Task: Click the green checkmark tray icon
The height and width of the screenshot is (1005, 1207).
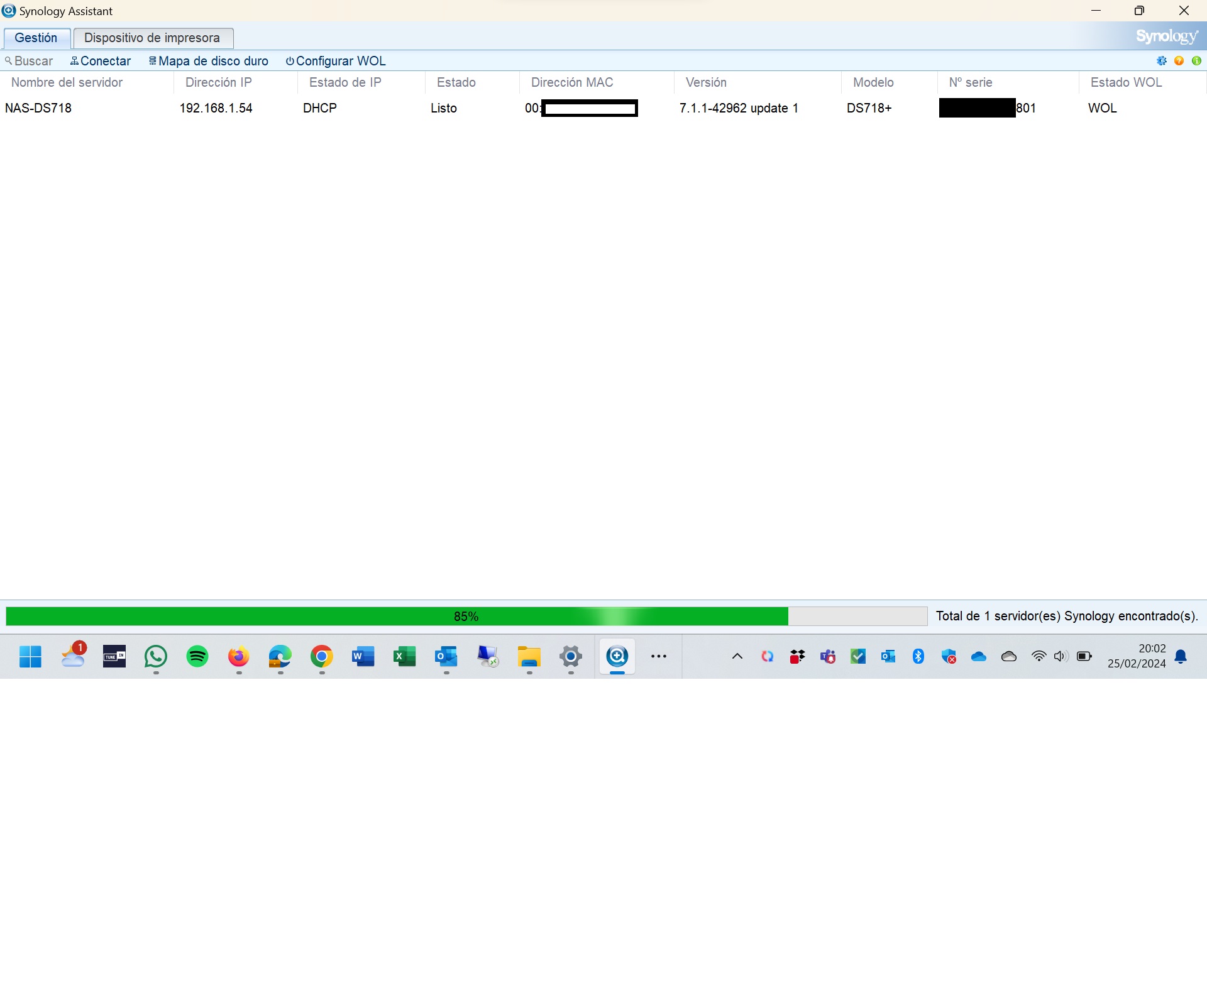Action: coord(858,657)
